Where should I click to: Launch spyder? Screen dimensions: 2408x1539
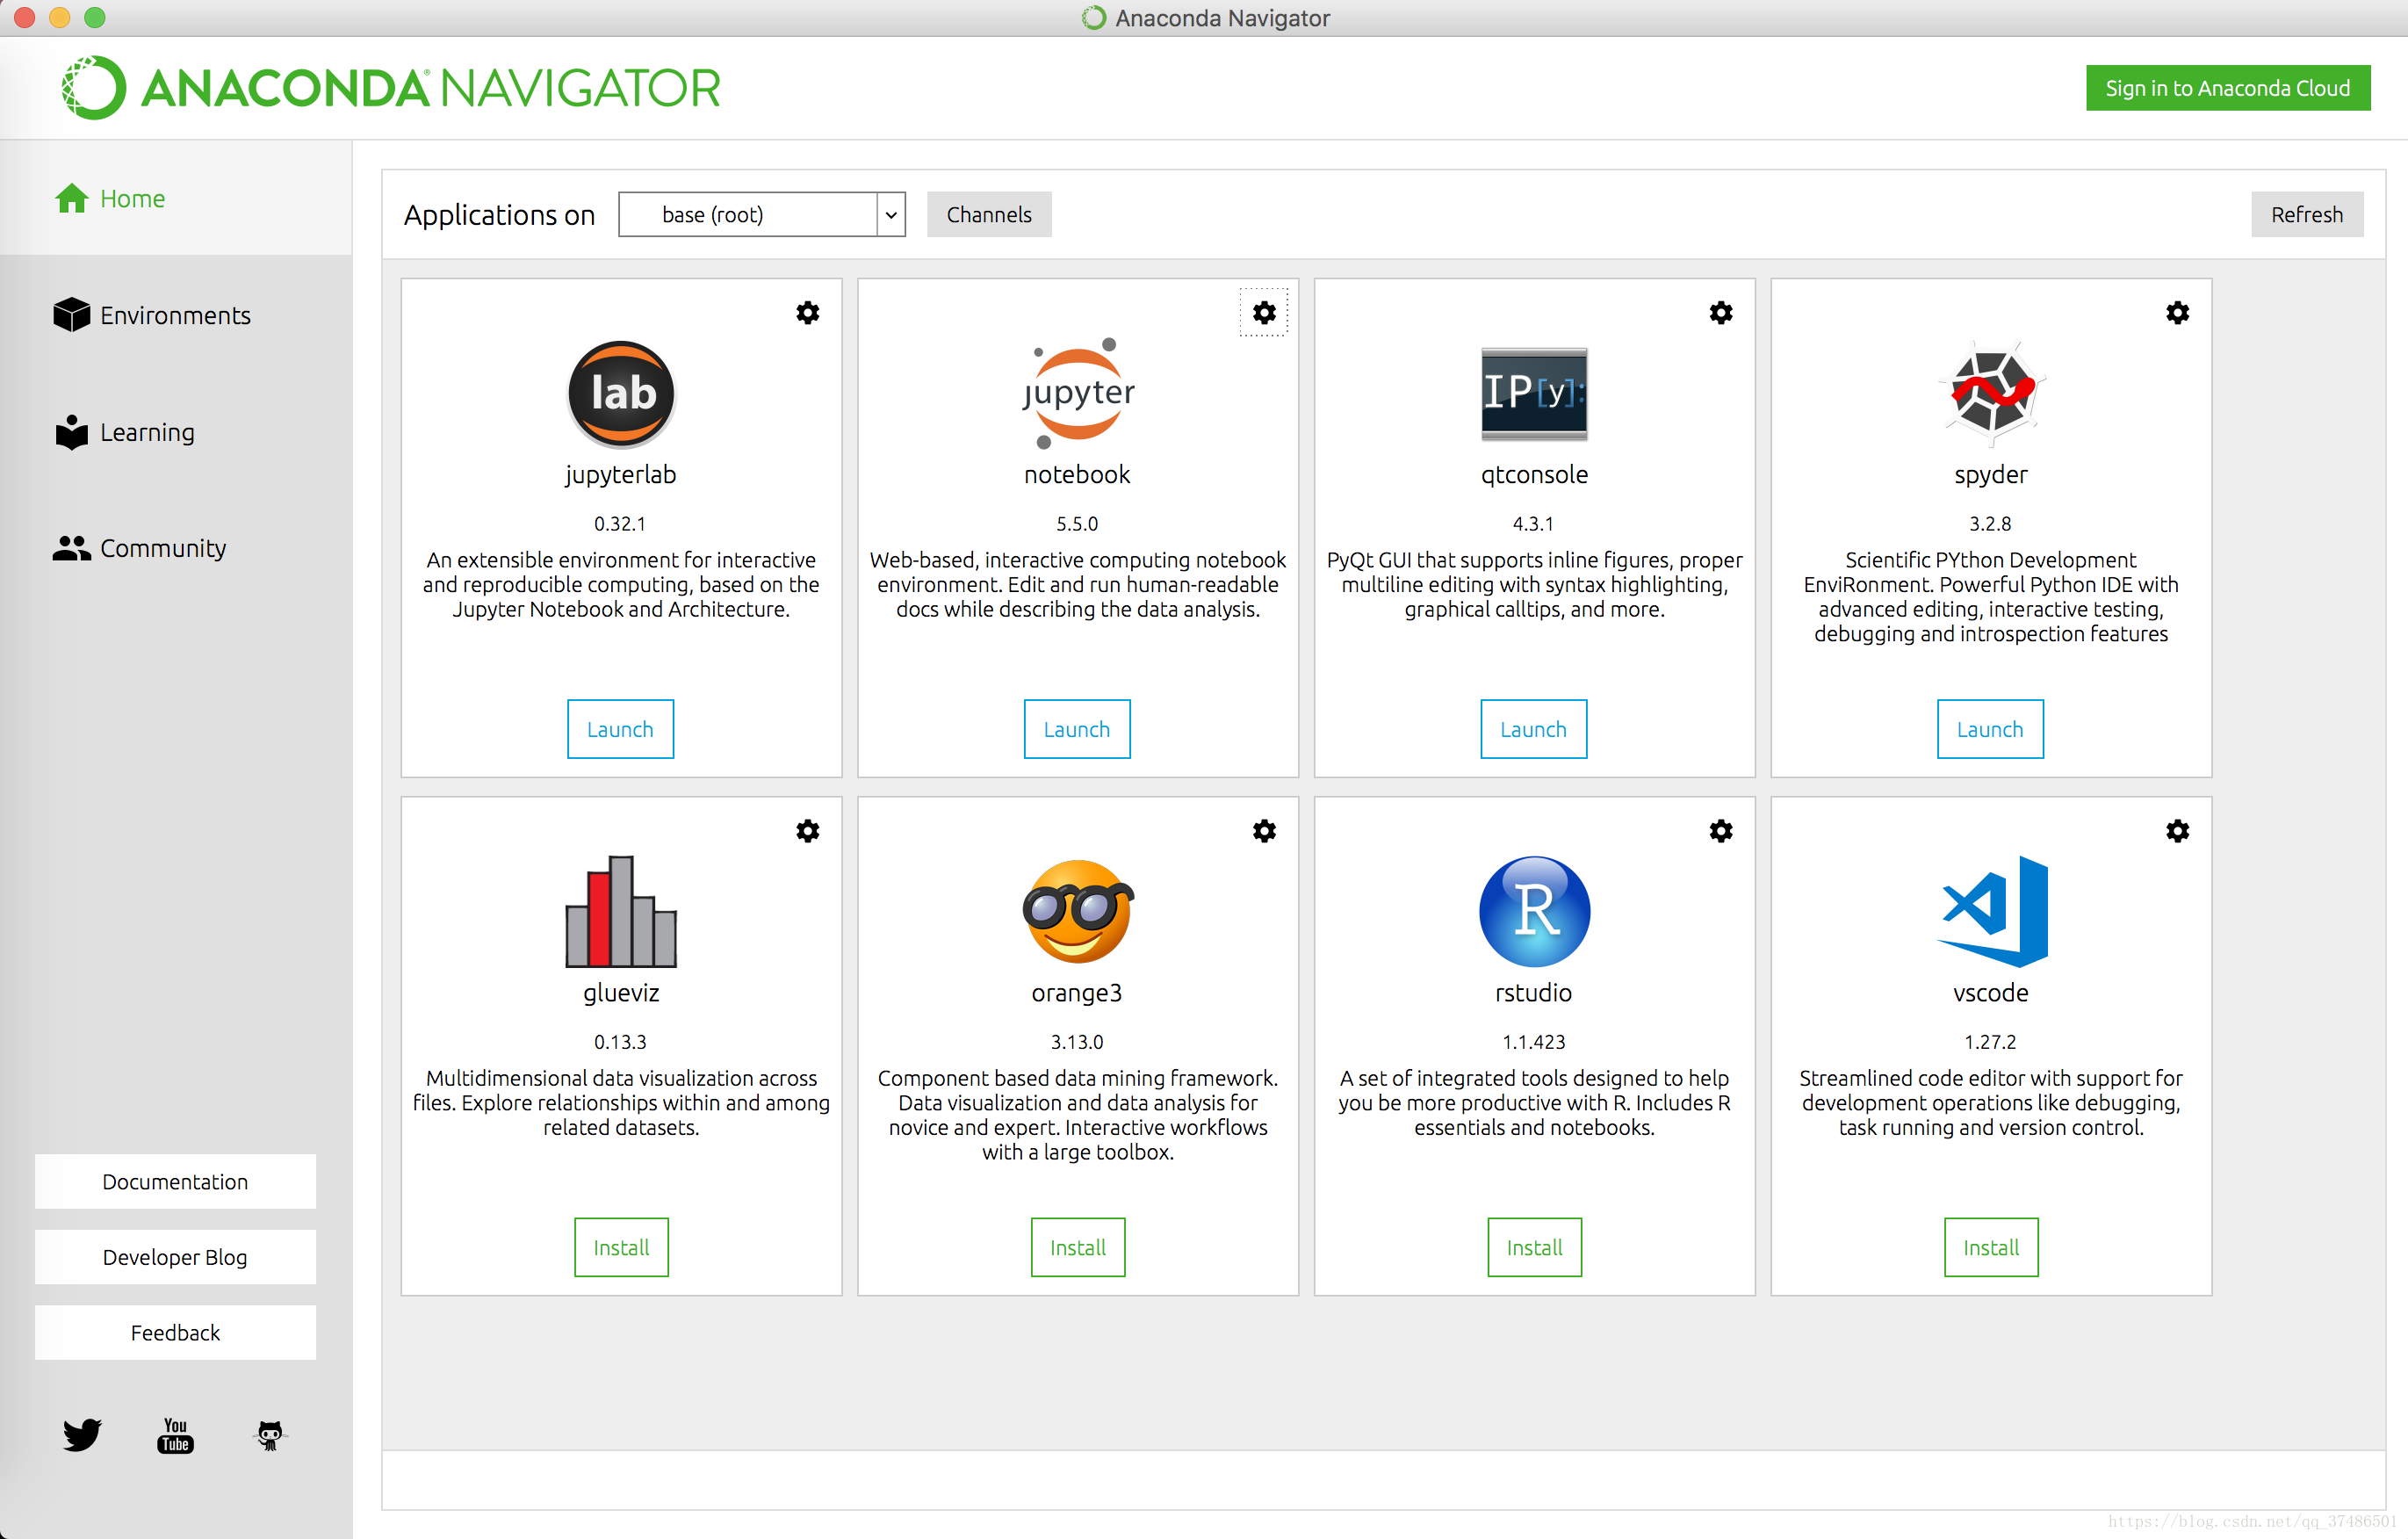pos(1991,729)
